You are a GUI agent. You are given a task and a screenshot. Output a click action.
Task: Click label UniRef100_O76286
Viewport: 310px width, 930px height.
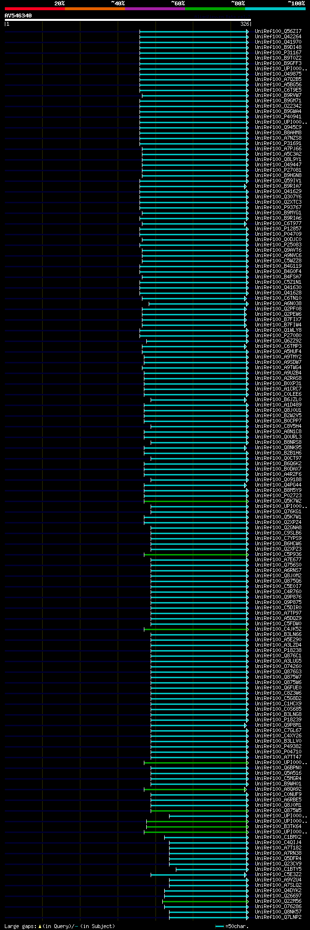tap(278, 906)
